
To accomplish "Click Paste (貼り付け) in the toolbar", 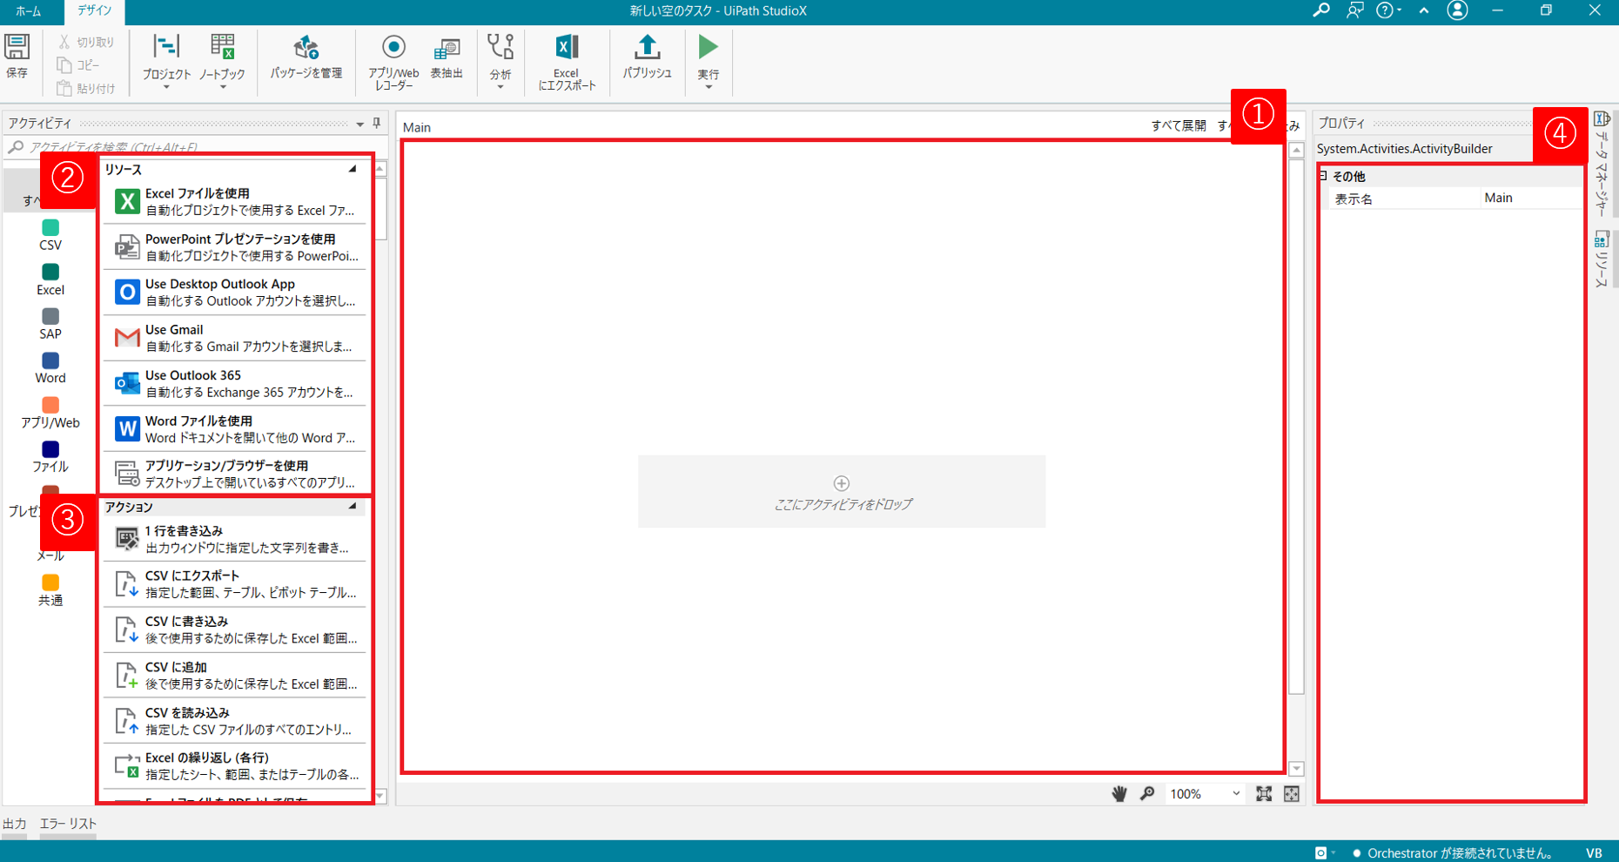I will click(x=86, y=88).
